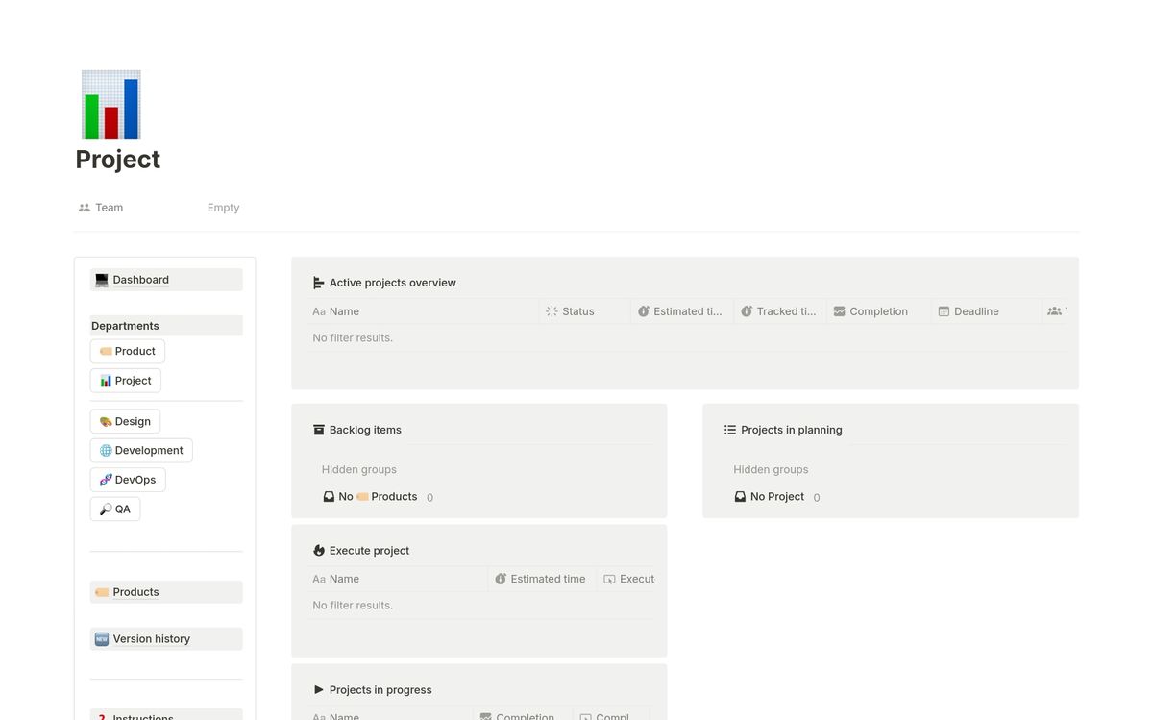Image resolution: width=1153 pixels, height=720 pixels.
Task: Expand the Hidden groups in Backlog items
Action: pos(359,470)
